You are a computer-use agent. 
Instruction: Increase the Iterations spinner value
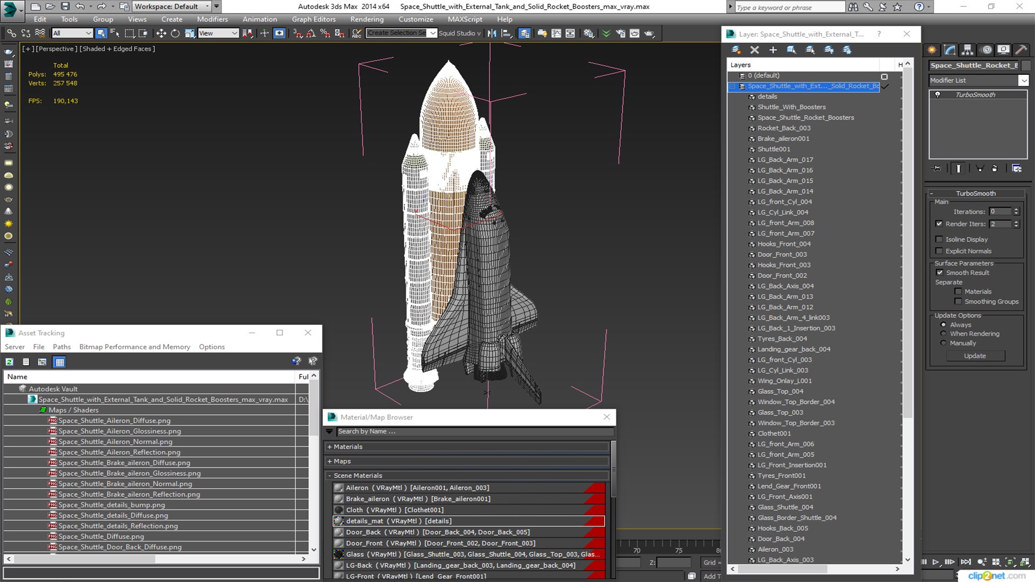click(x=1016, y=210)
